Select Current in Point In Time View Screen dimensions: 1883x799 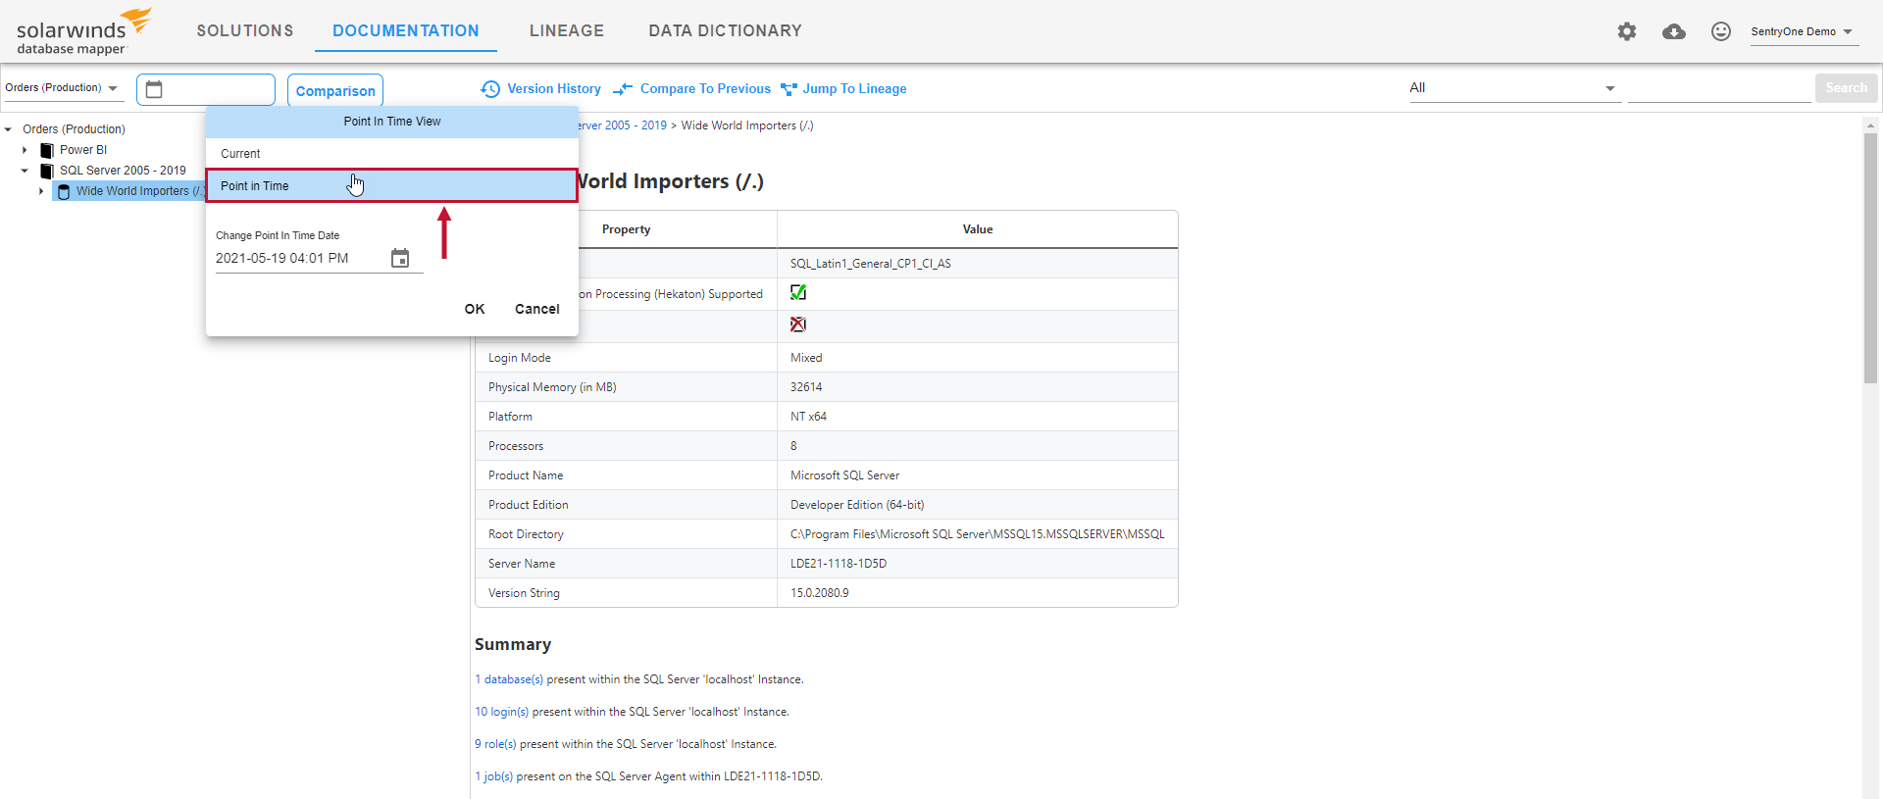coord(391,154)
